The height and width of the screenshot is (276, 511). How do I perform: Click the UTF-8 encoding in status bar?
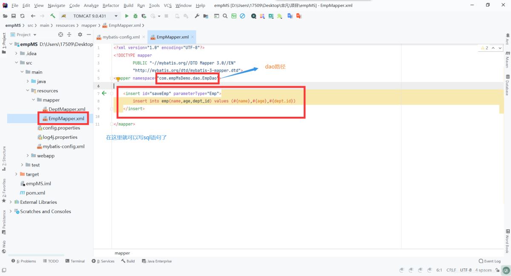(465, 270)
